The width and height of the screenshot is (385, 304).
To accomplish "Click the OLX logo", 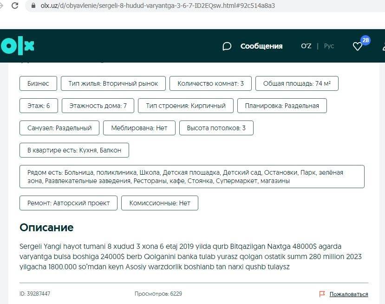I will (x=18, y=45).
